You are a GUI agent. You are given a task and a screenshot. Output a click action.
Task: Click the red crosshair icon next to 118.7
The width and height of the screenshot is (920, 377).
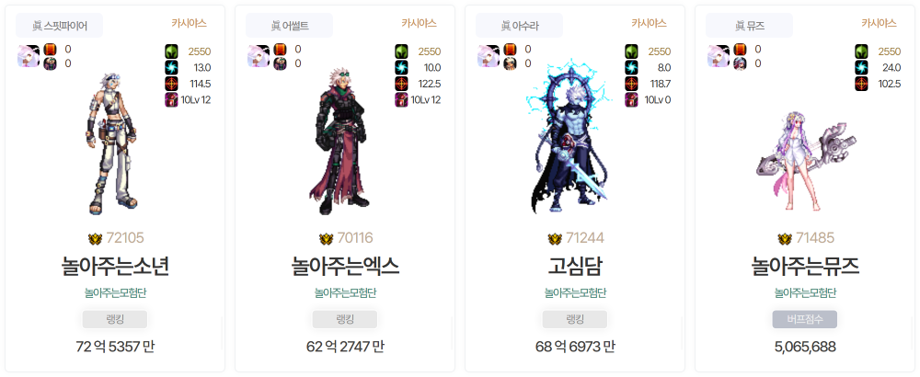tap(631, 84)
